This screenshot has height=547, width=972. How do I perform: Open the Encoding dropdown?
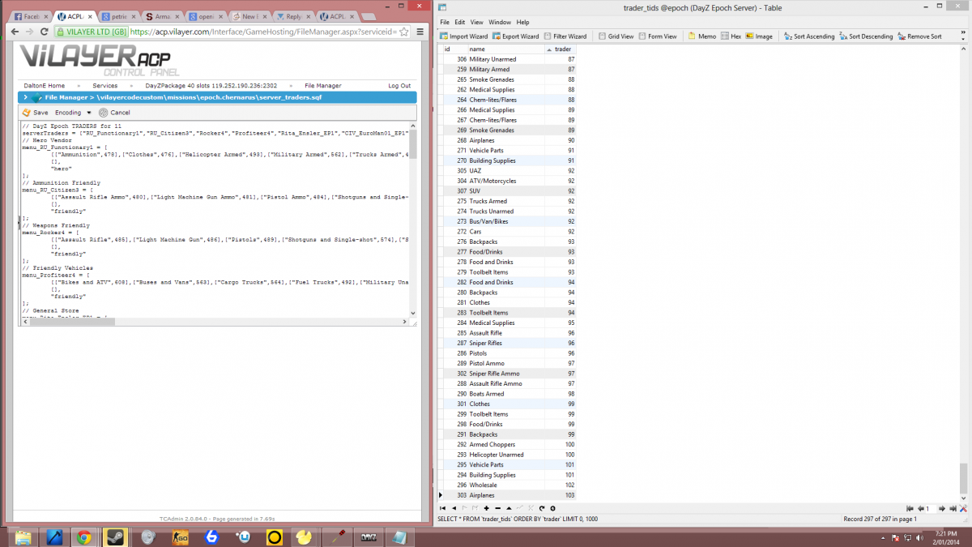(72, 113)
